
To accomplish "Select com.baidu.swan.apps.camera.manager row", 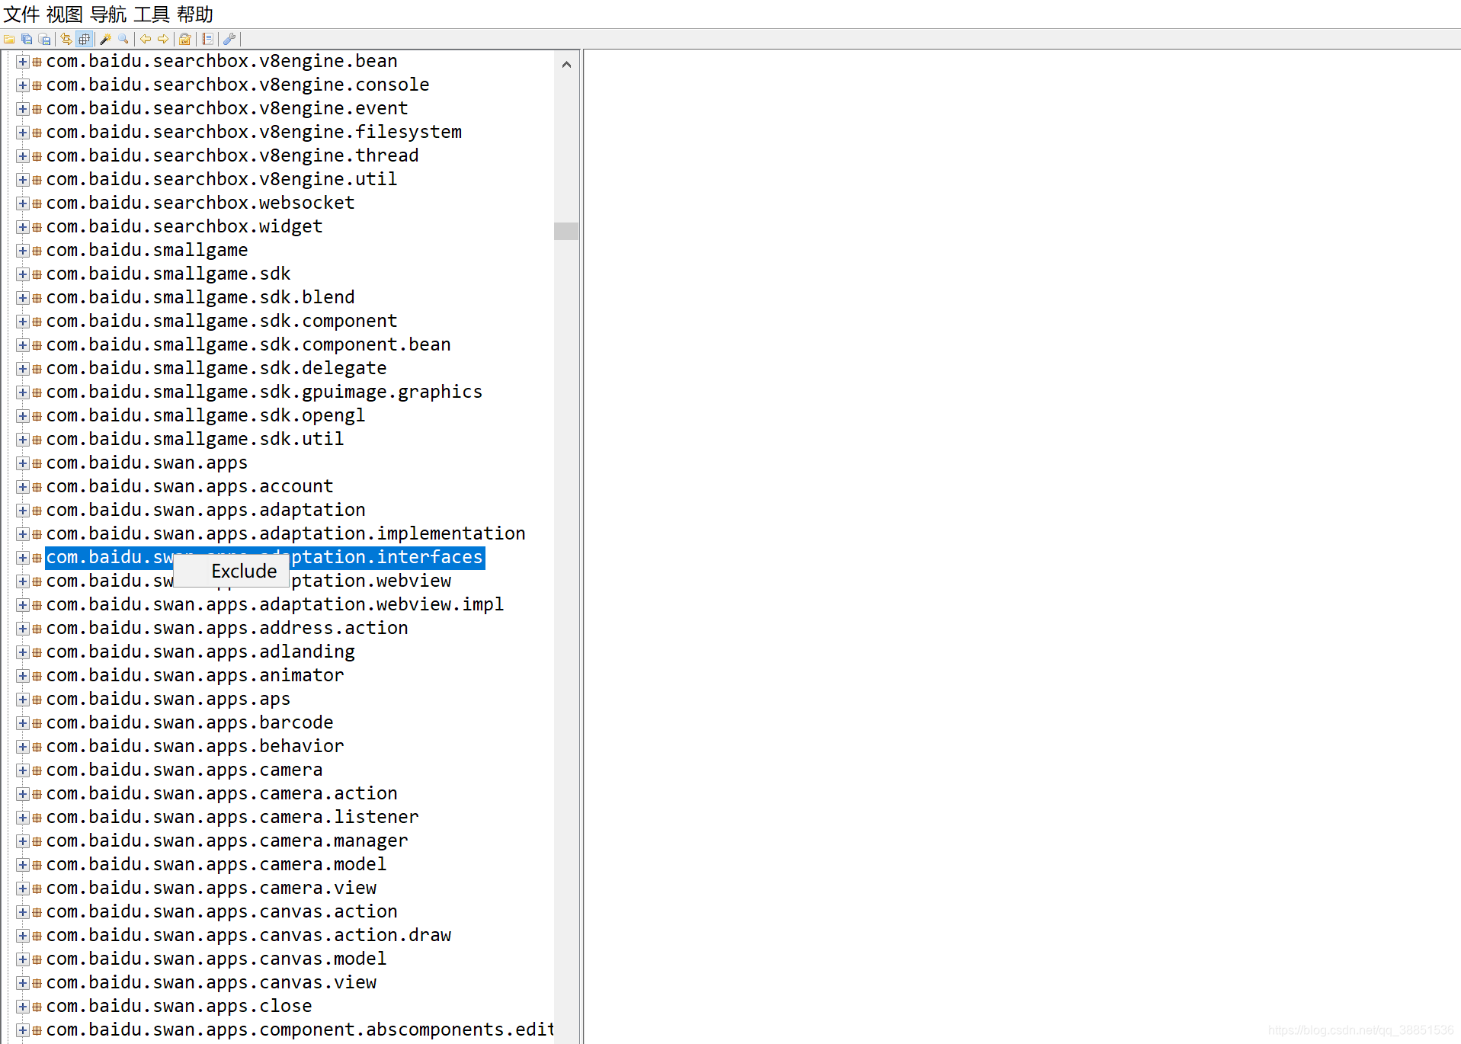I will click(x=227, y=841).
